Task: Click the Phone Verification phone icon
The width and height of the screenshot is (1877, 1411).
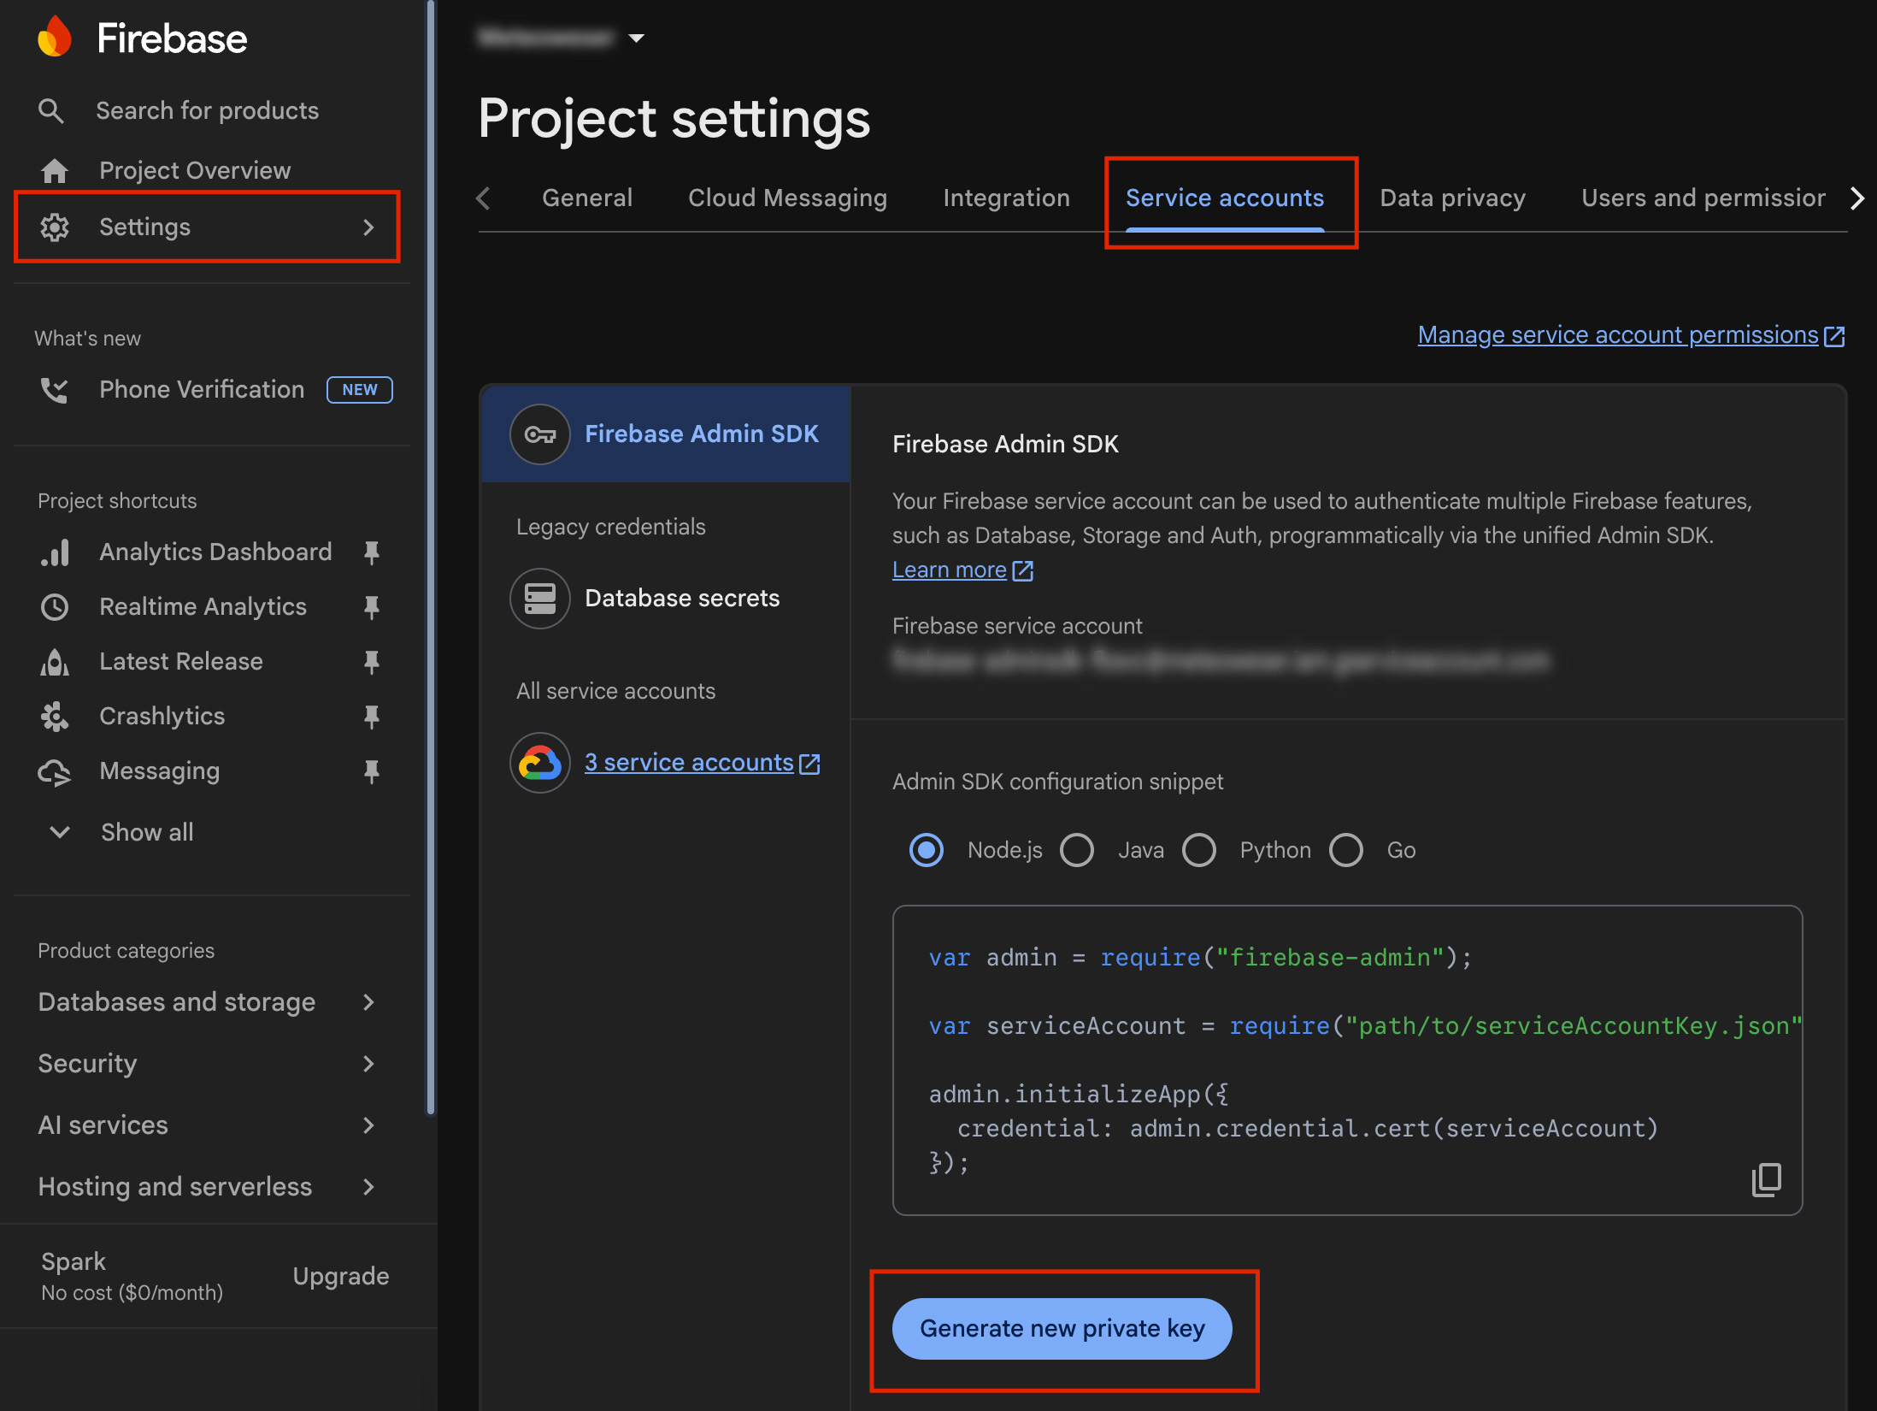Action: 55,390
